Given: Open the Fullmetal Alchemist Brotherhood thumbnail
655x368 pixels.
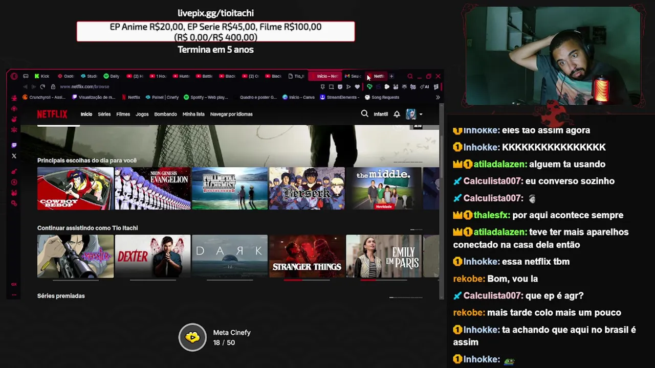Looking at the screenshot, I should pos(230,189).
